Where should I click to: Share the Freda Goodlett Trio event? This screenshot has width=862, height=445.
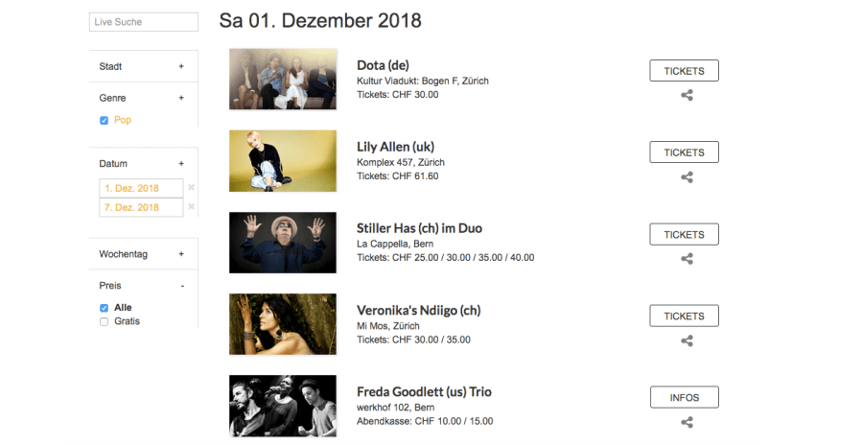point(687,422)
